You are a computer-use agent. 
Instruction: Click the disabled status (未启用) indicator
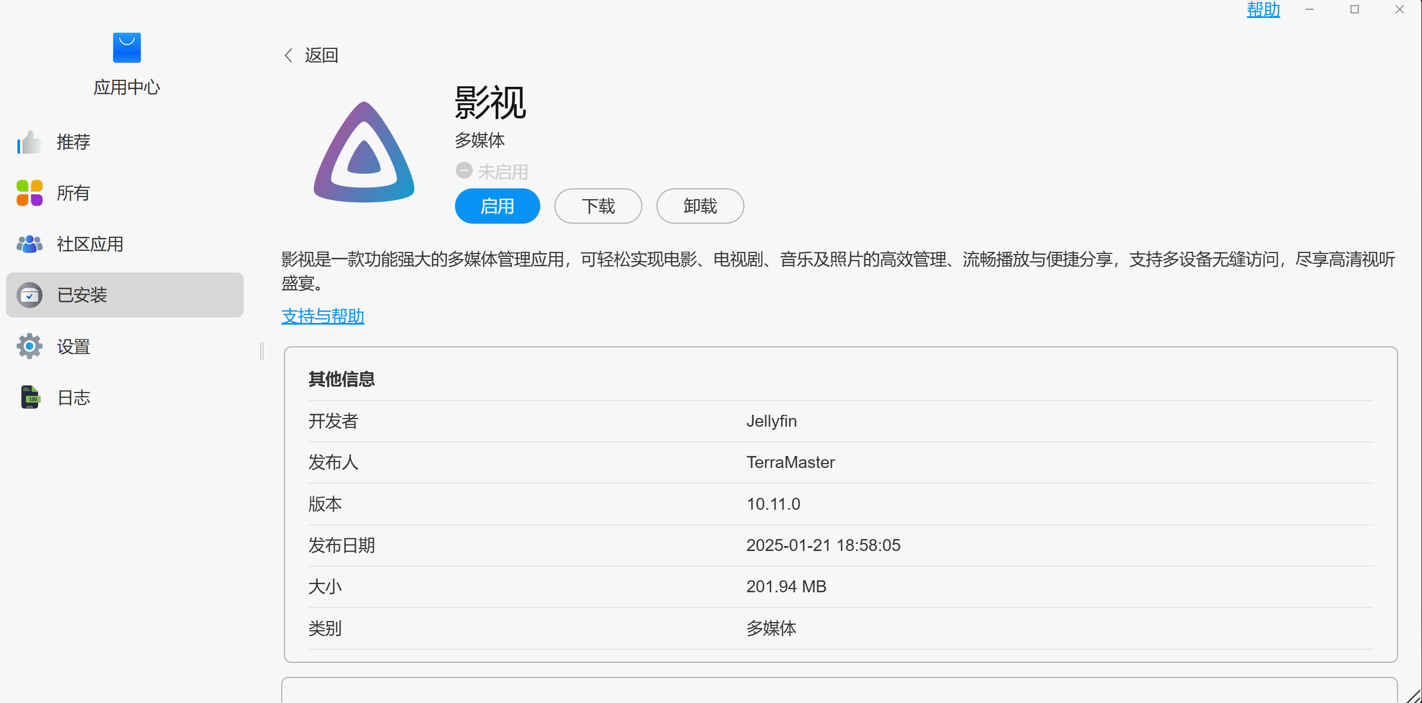coord(491,172)
